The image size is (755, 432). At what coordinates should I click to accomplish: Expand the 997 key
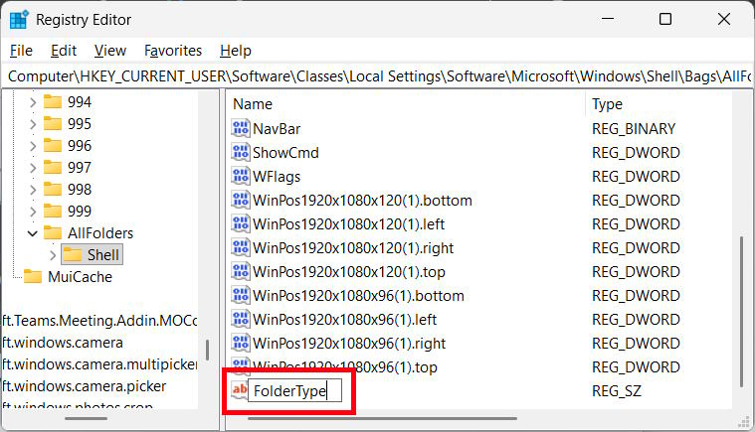[33, 168]
